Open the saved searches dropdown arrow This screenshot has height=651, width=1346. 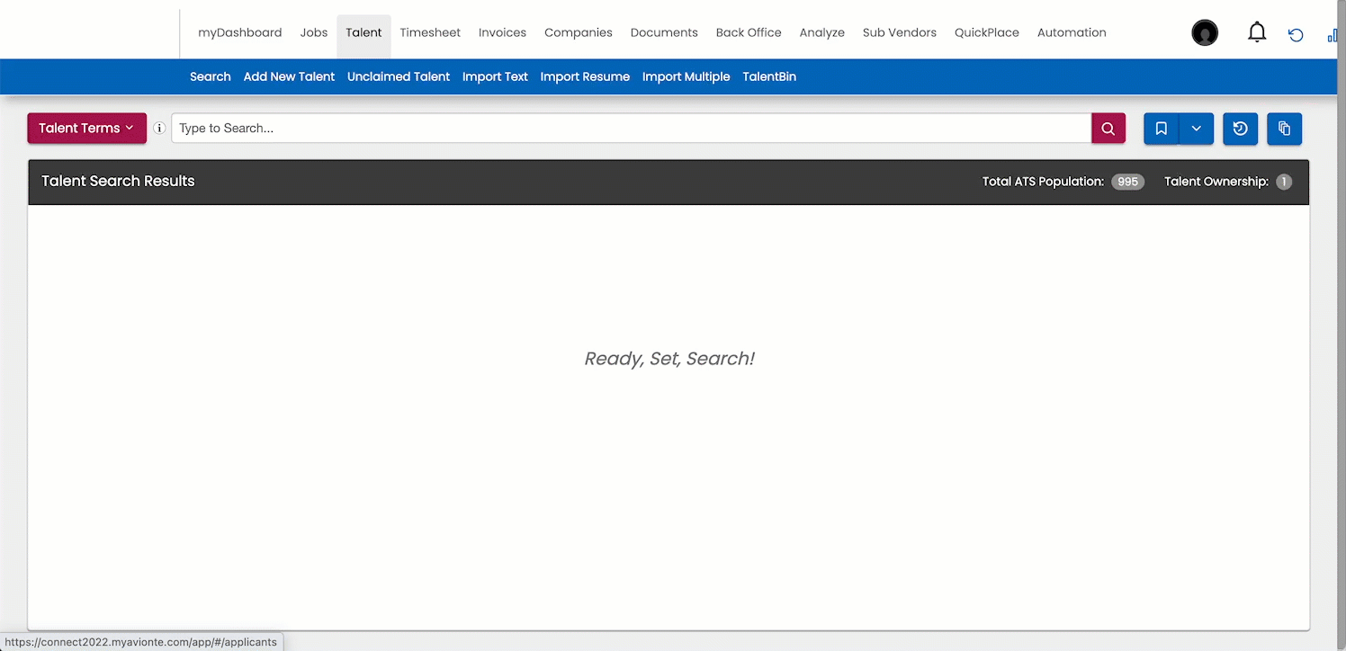click(1197, 129)
